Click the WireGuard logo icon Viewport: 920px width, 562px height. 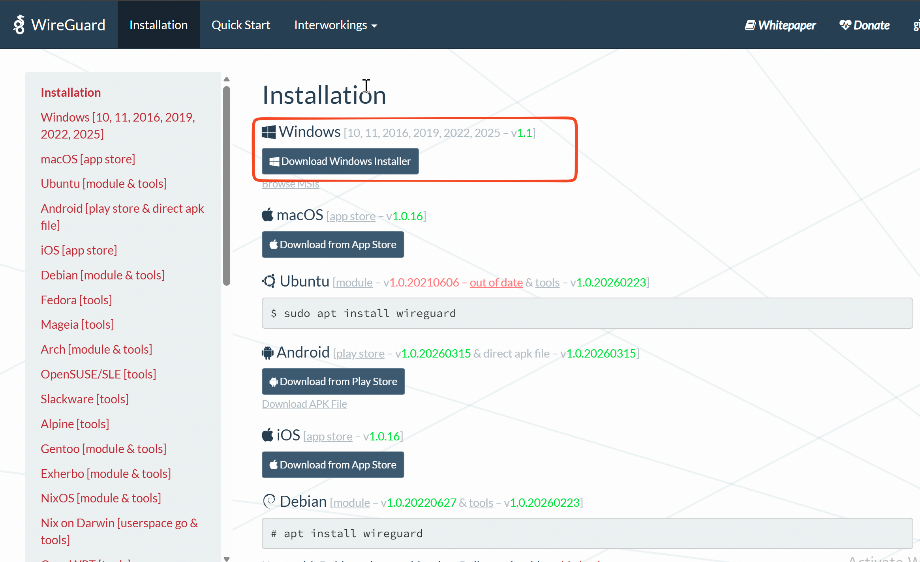[19, 25]
